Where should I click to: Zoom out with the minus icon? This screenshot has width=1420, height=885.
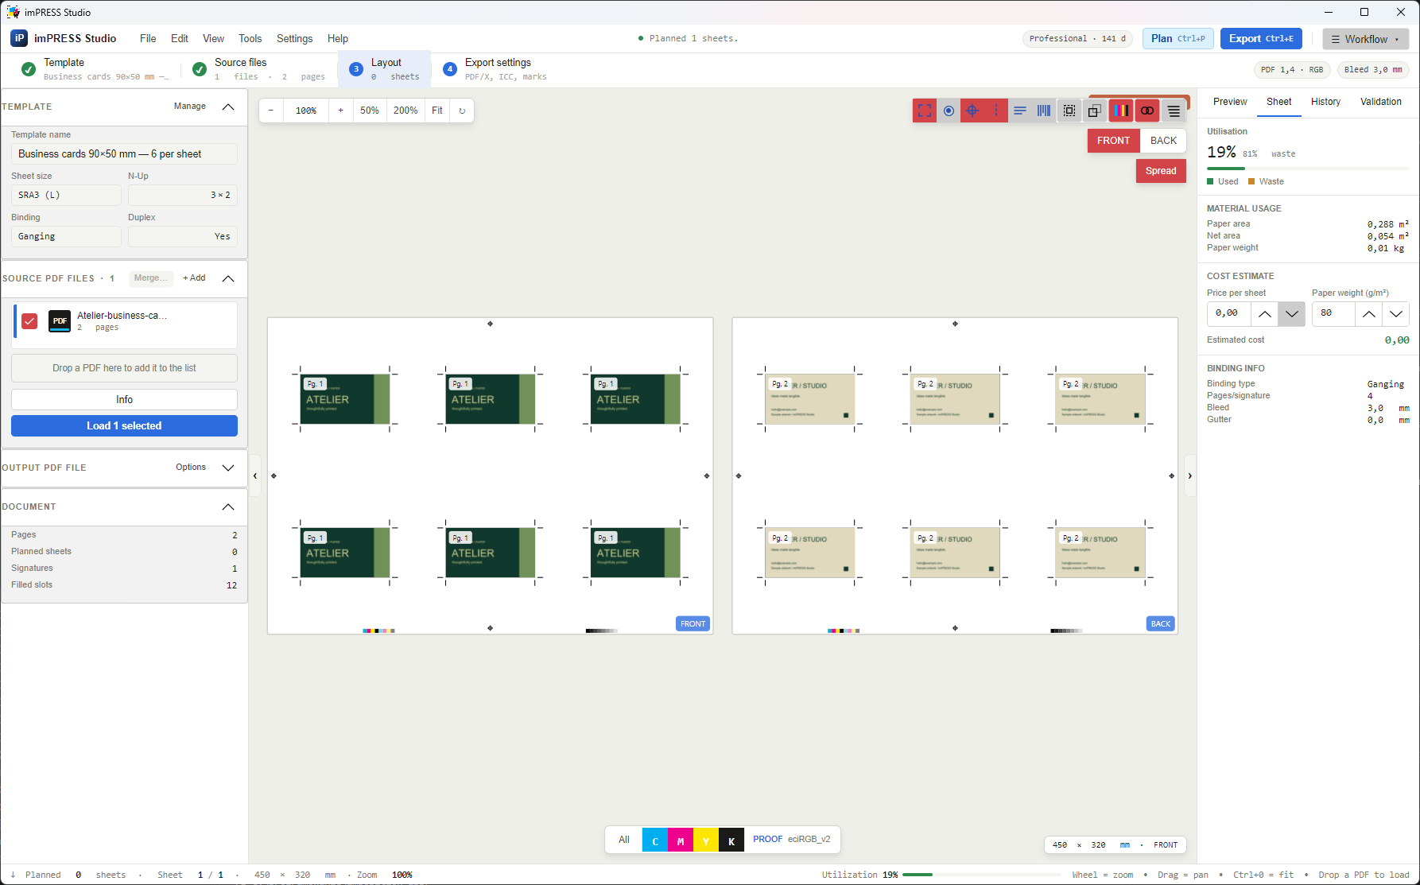click(271, 111)
